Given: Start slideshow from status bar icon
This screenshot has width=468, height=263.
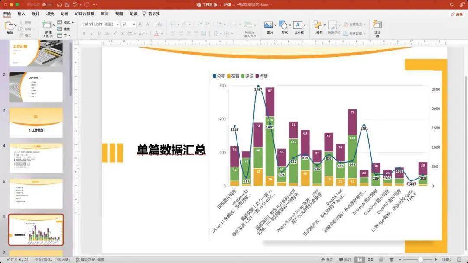Looking at the screenshot, I should pos(391,260).
